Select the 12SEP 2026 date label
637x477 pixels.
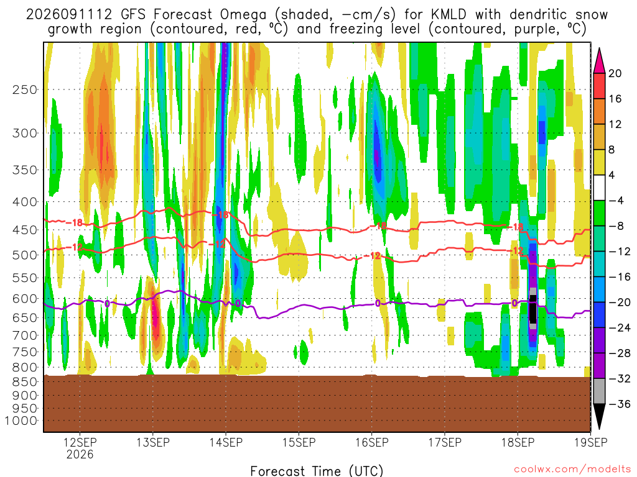(80, 448)
